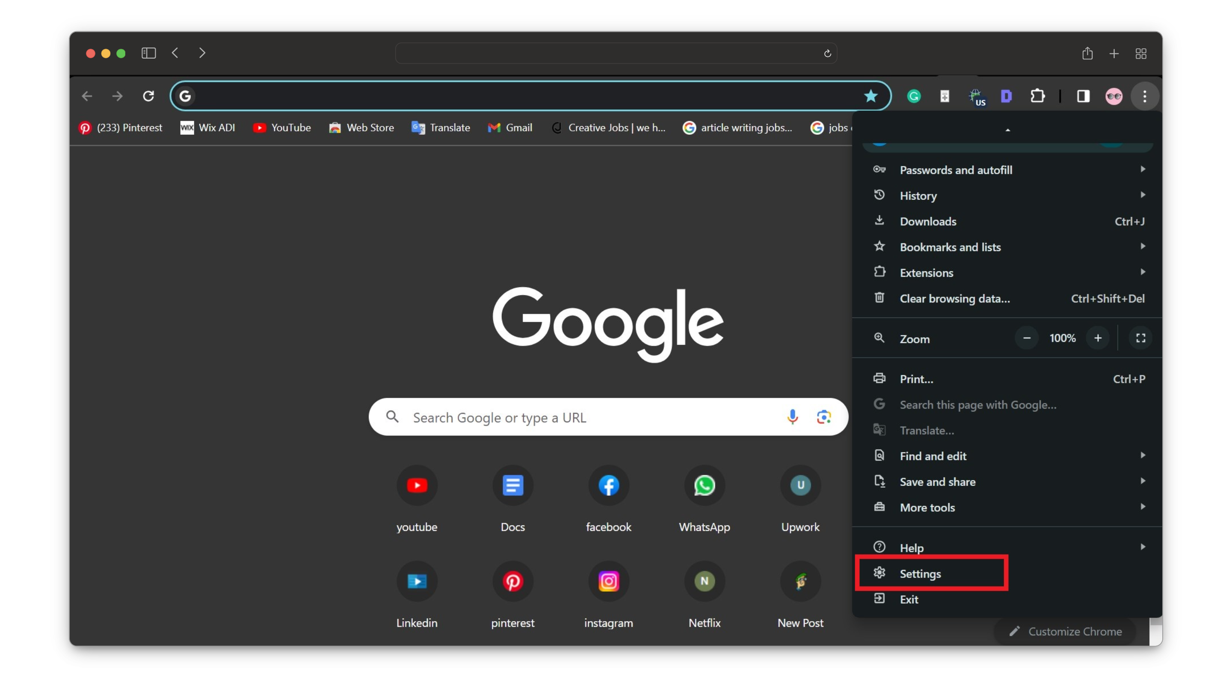Click the bookmark star in address bar
1232x693 pixels.
871,96
